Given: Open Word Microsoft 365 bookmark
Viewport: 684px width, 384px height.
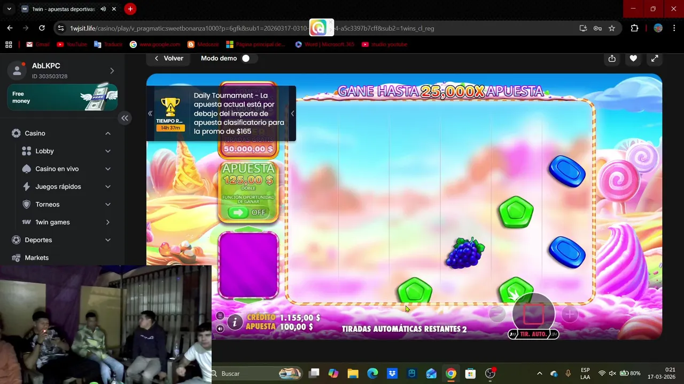Looking at the screenshot, I should point(324,44).
